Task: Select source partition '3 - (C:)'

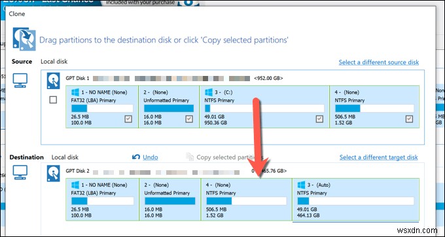Action: 264,107
